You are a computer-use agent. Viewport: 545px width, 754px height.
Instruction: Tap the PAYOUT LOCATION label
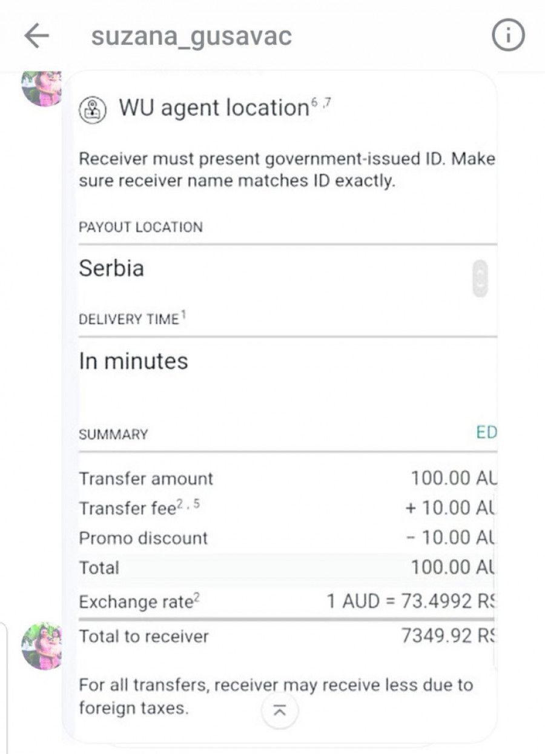140,228
